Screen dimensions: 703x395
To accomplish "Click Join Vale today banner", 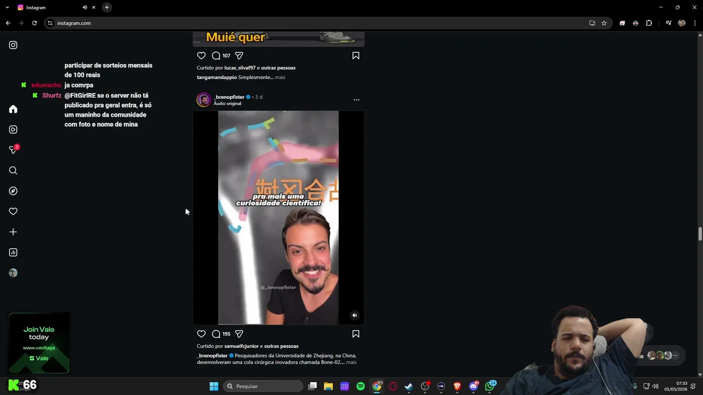I will coord(39,343).
